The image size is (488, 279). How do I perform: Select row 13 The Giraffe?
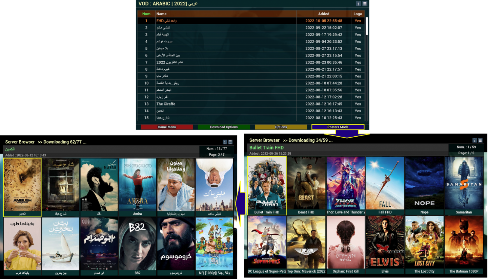pyautogui.click(x=251, y=104)
